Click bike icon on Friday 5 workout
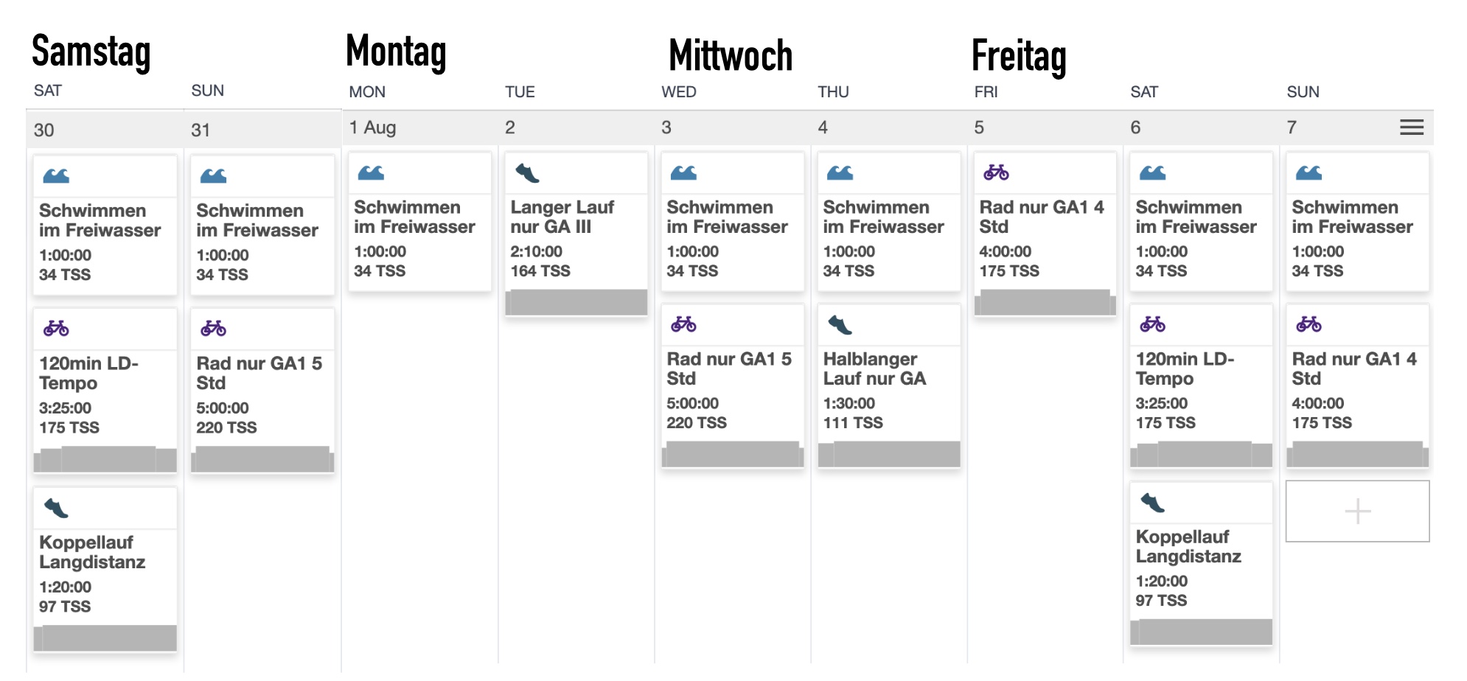The width and height of the screenshot is (1467, 681). [996, 172]
